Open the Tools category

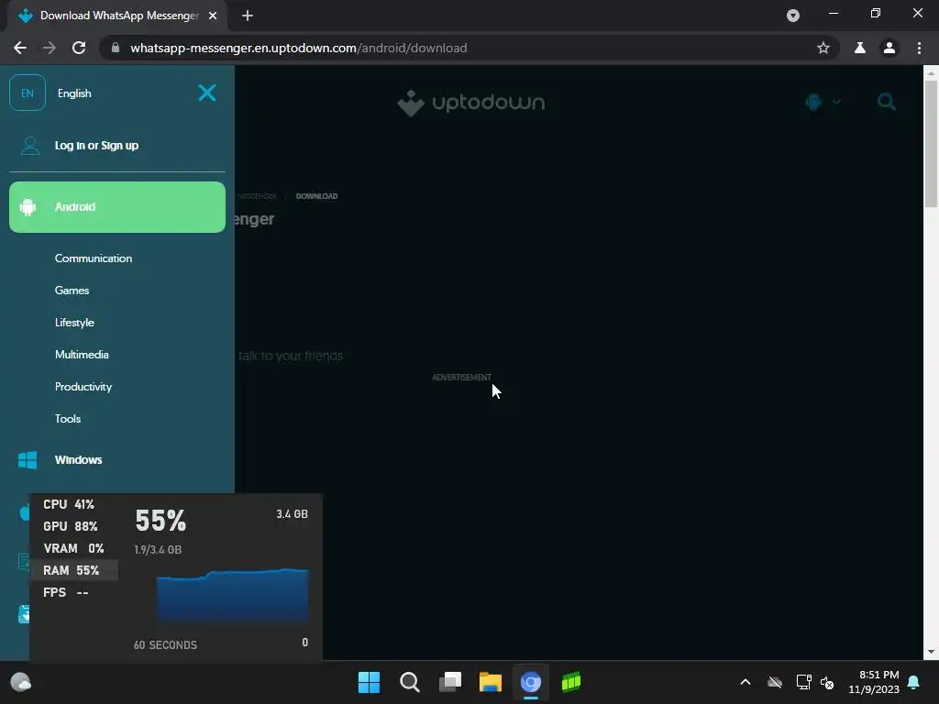68,418
